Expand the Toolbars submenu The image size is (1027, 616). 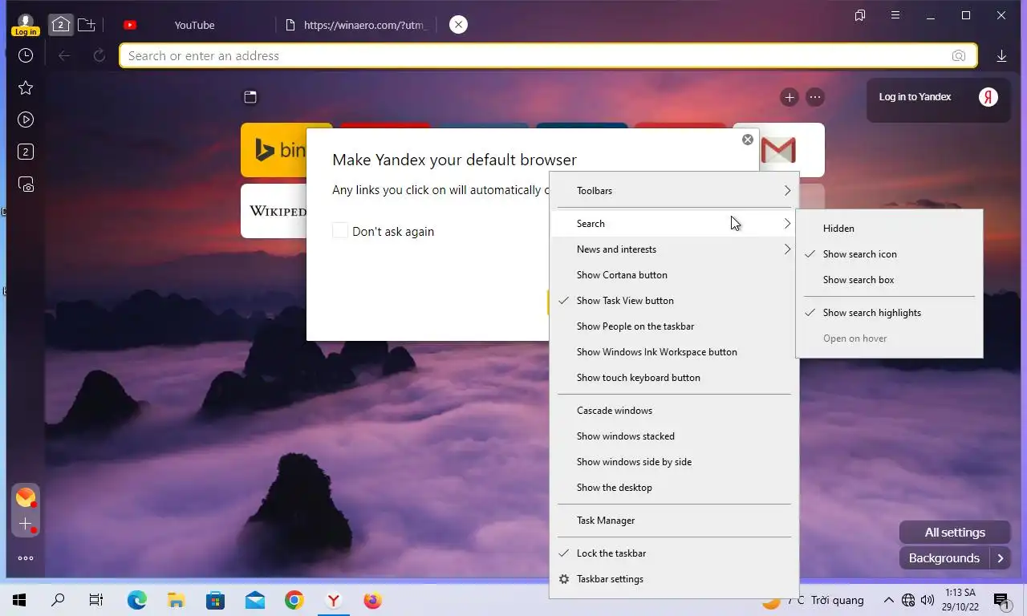(x=674, y=191)
